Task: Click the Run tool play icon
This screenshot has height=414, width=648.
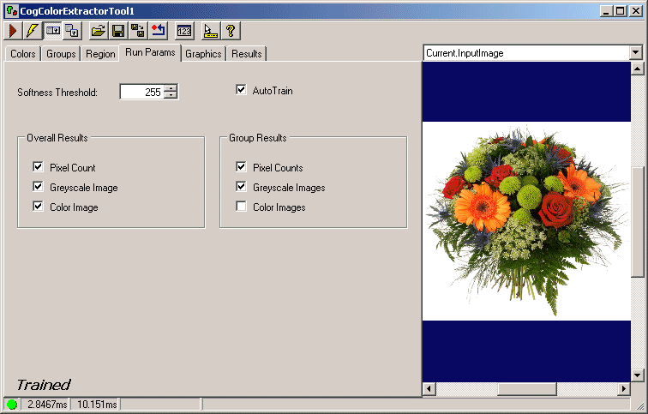Action: (x=13, y=31)
